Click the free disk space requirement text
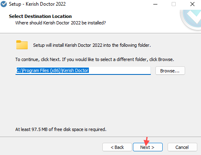This screenshot has height=155, width=201. click(x=61, y=129)
